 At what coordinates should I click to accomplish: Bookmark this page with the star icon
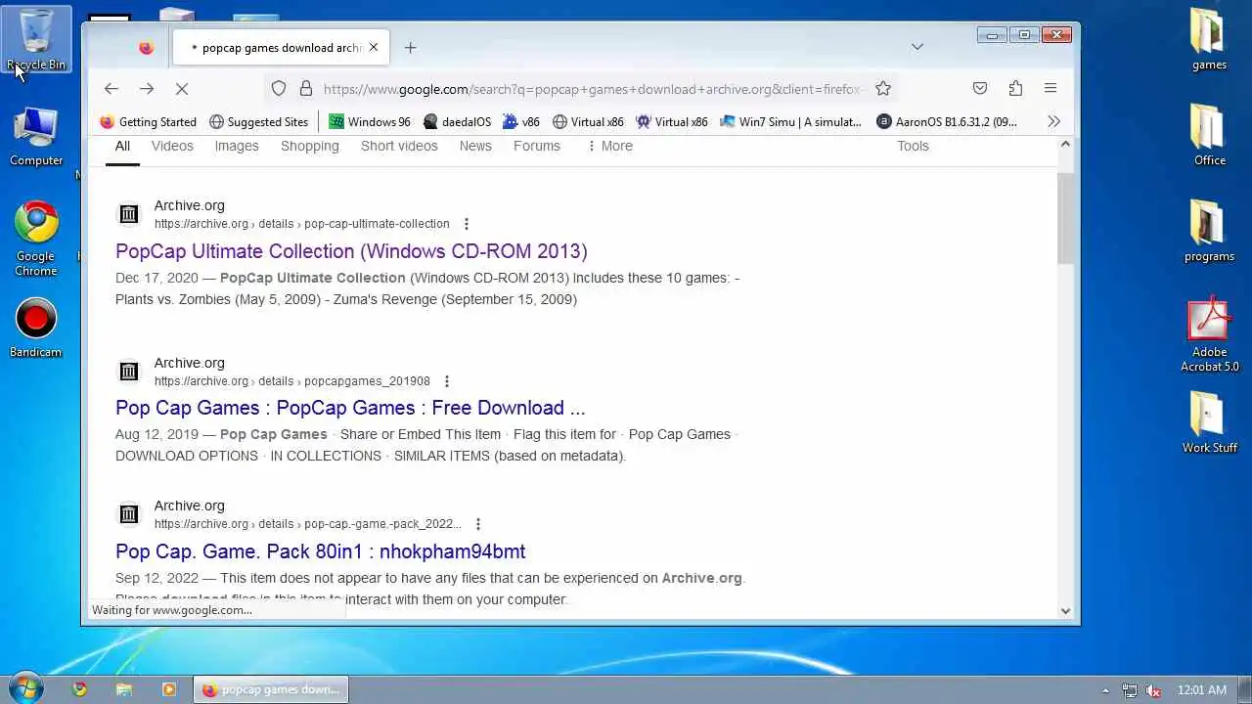click(883, 89)
